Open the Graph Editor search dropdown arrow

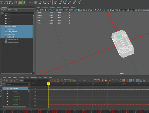[28, 84]
